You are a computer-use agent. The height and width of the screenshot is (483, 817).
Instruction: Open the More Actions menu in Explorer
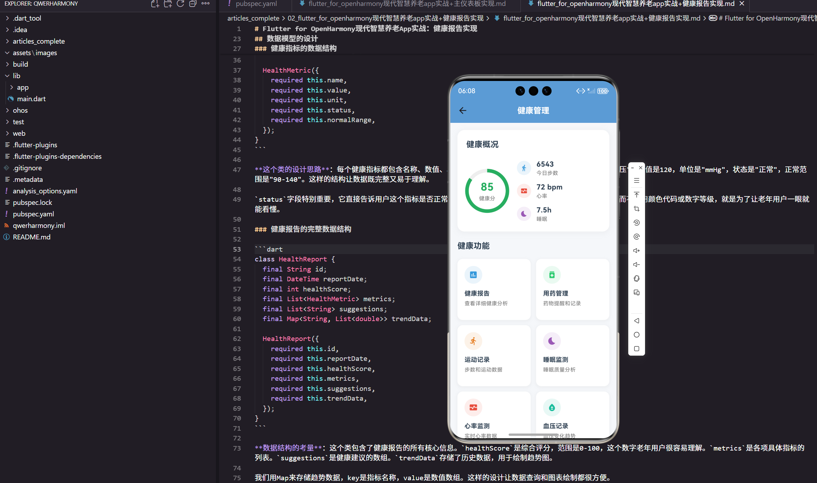tap(205, 3)
